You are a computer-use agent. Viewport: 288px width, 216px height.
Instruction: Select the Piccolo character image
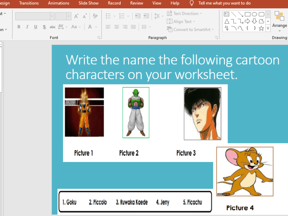point(136,113)
